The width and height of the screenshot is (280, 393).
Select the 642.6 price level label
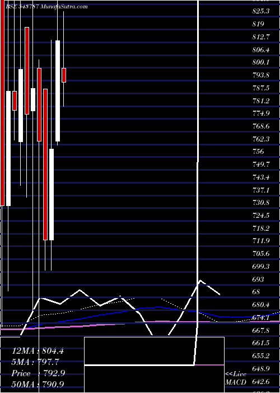pos(261,381)
